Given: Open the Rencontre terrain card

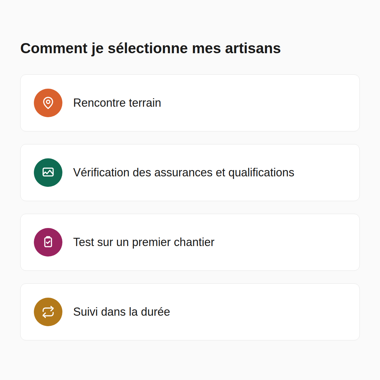Looking at the screenshot, I should 190,103.
